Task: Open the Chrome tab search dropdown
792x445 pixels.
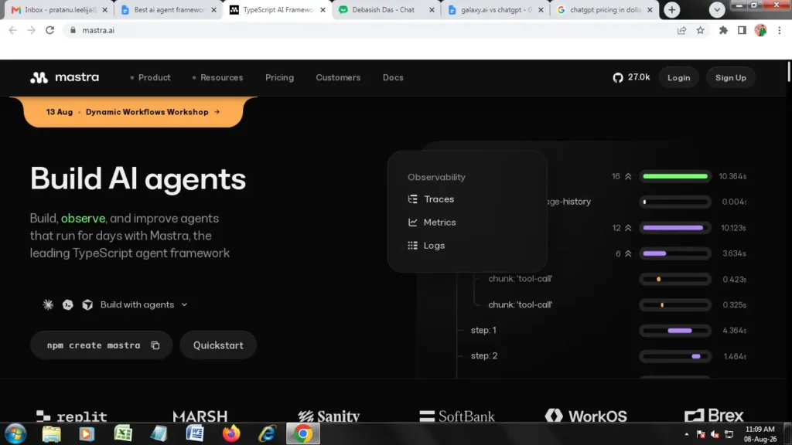Action: point(717,9)
